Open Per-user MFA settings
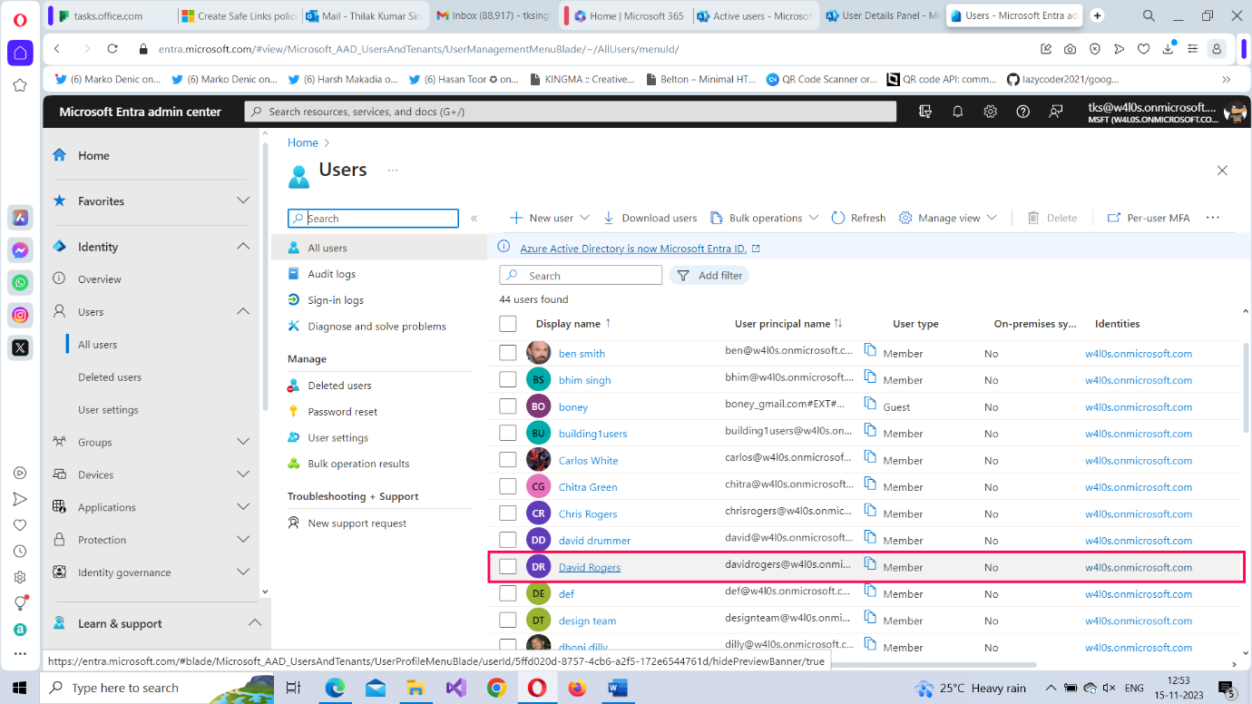Viewport: 1252px width, 704px height. click(x=1149, y=217)
